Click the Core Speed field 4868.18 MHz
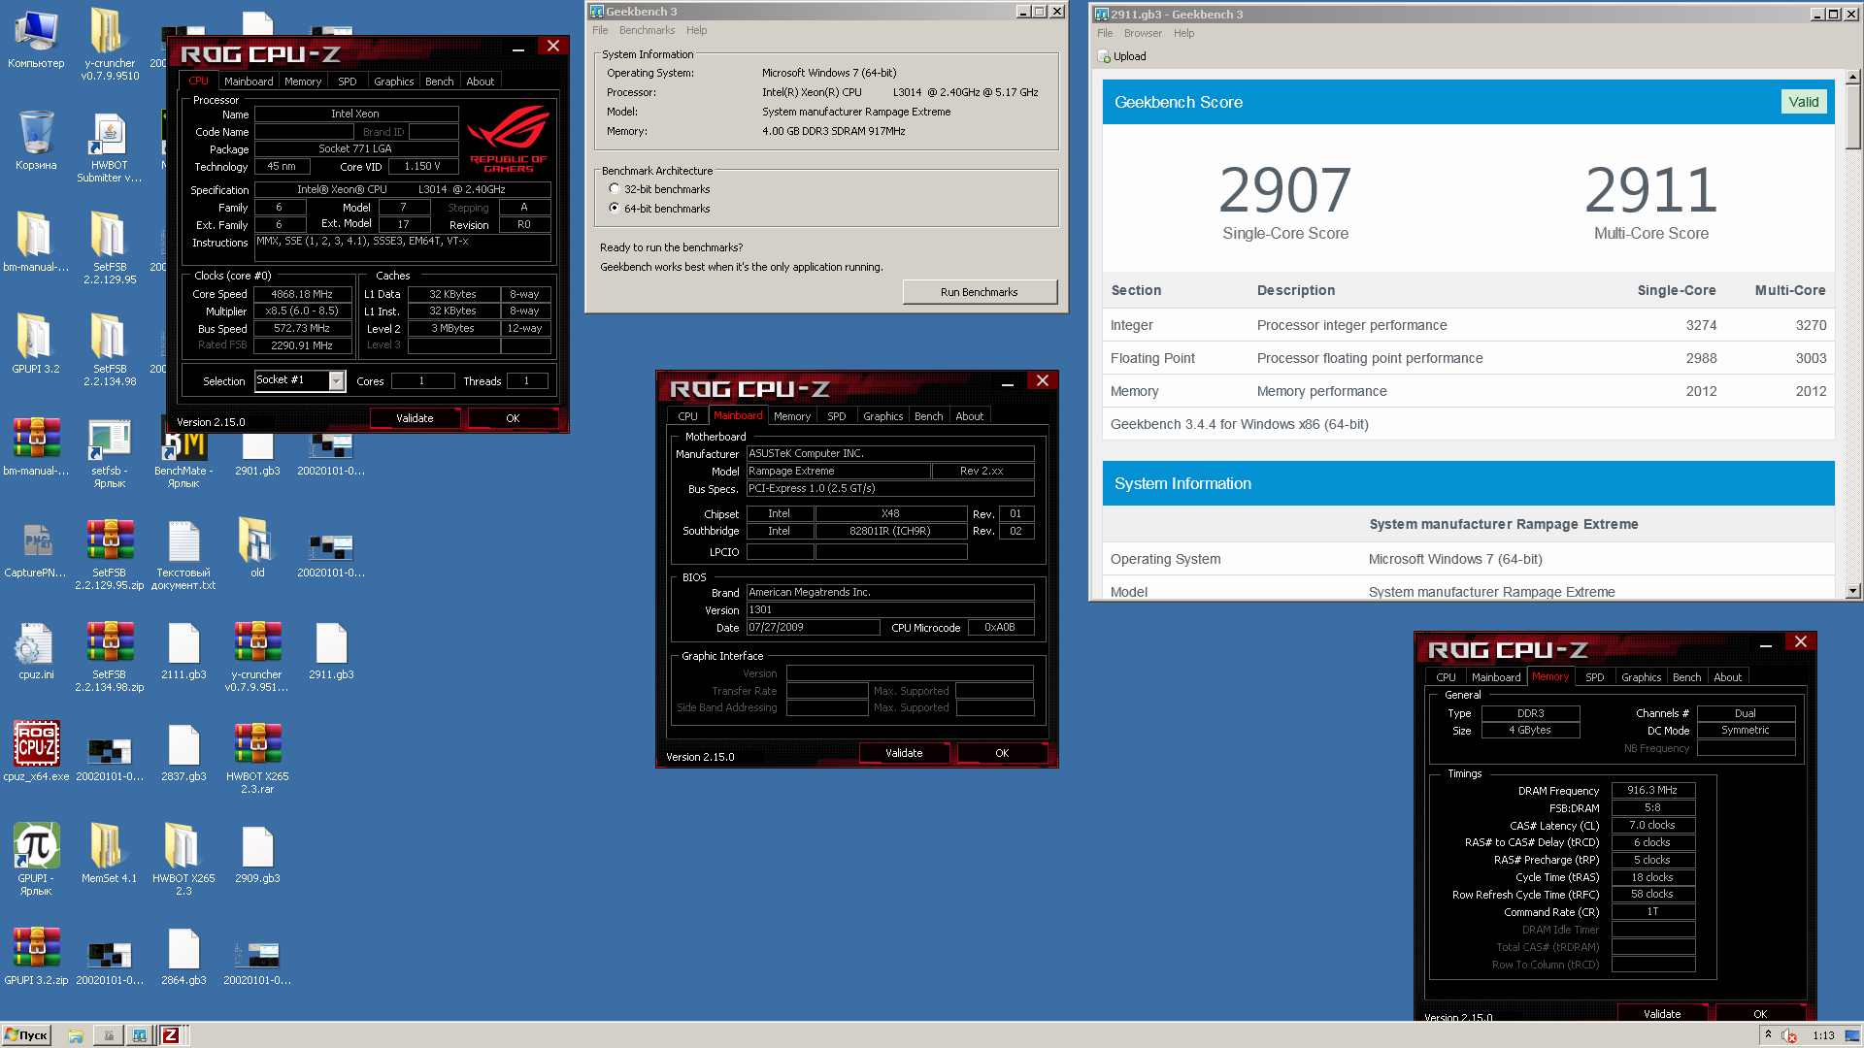The width and height of the screenshot is (1864, 1048). tap(302, 294)
